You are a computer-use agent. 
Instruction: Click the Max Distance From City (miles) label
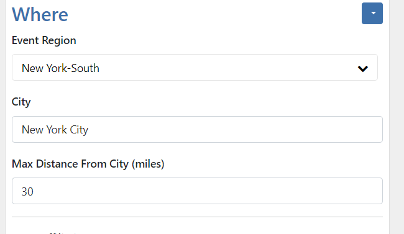88,164
